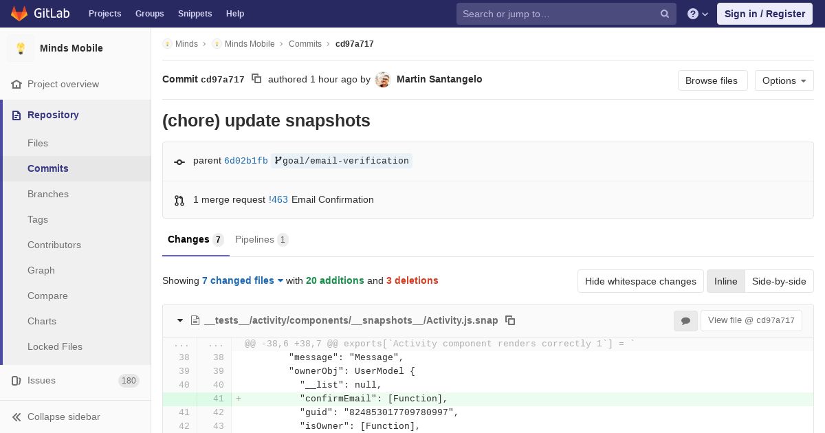The image size is (825, 433).
Task: Click the Martin Santangelo author link
Action: click(439, 79)
